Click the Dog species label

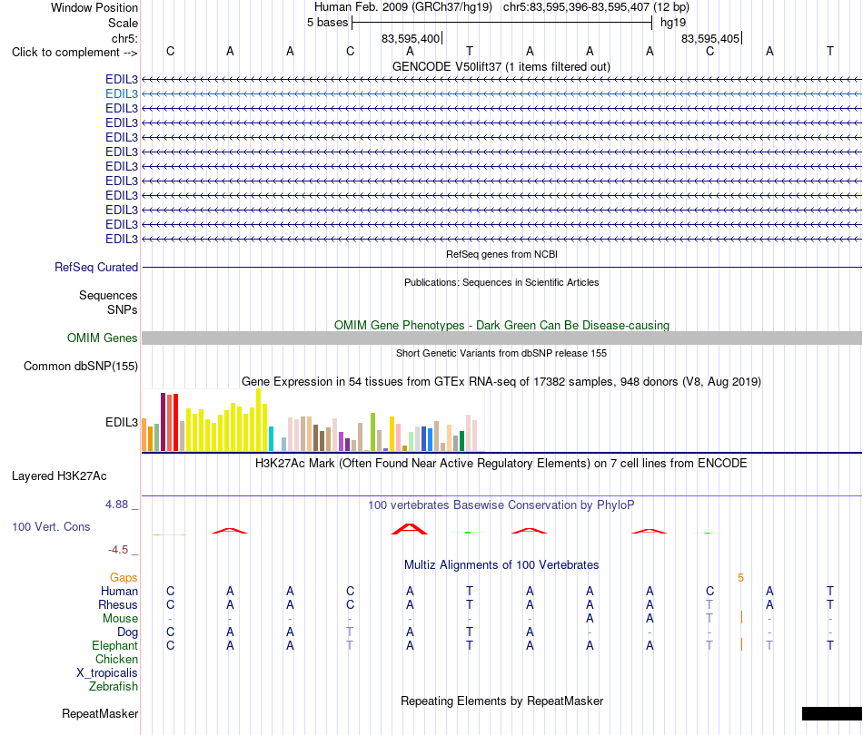coord(128,632)
